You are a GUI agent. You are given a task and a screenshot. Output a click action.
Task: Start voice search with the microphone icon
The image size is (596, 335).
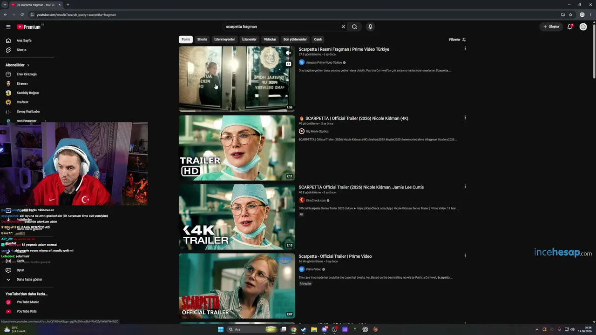[x=370, y=27]
